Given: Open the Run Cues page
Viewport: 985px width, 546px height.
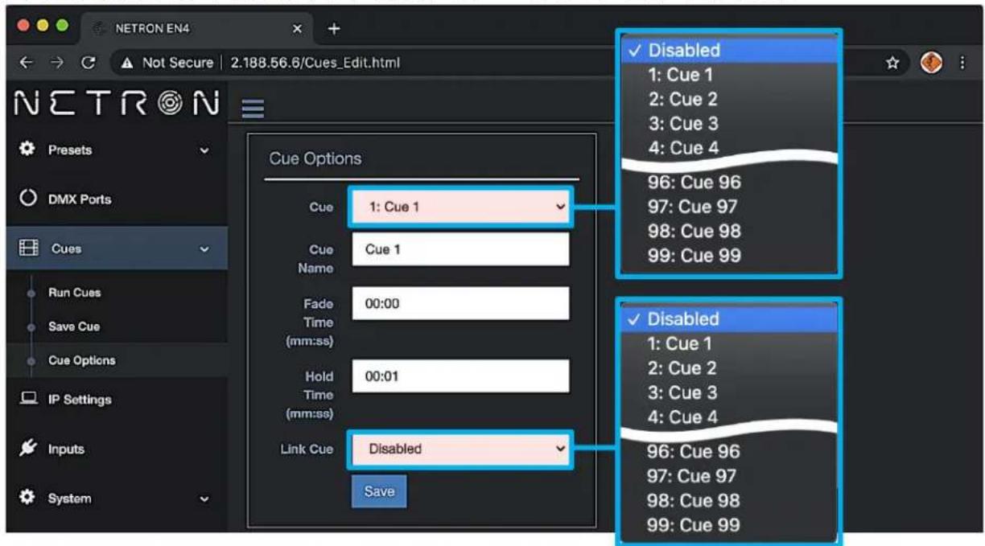Looking at the screenshot, I should [x=74, y=293].
